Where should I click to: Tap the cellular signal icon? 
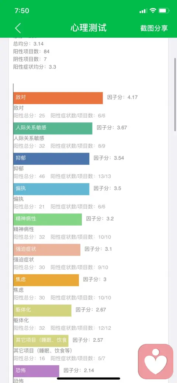(143, 11)
